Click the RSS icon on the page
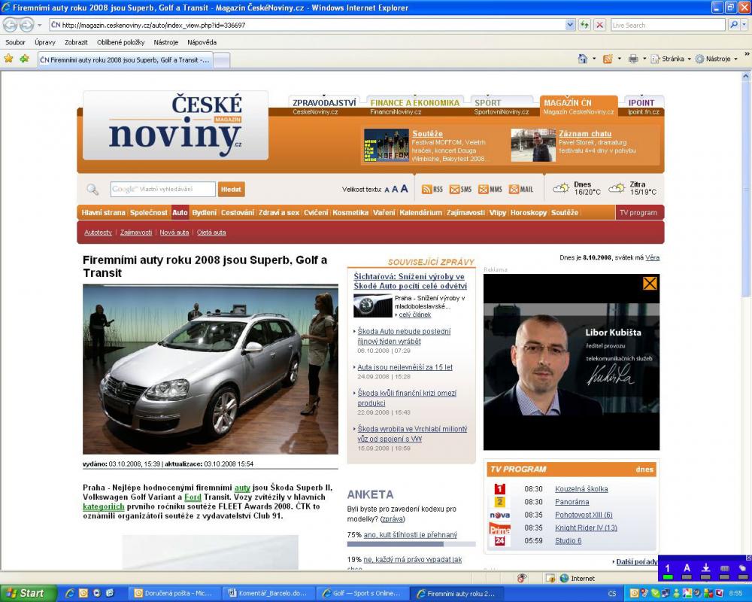The height and width of the screenshot is (602, 752). click(432, 189)
